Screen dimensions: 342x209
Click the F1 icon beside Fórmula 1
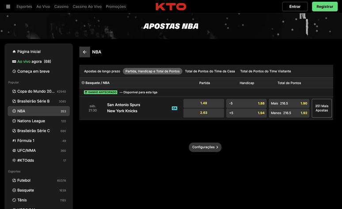pyautogui.click(x=14, y=141)
